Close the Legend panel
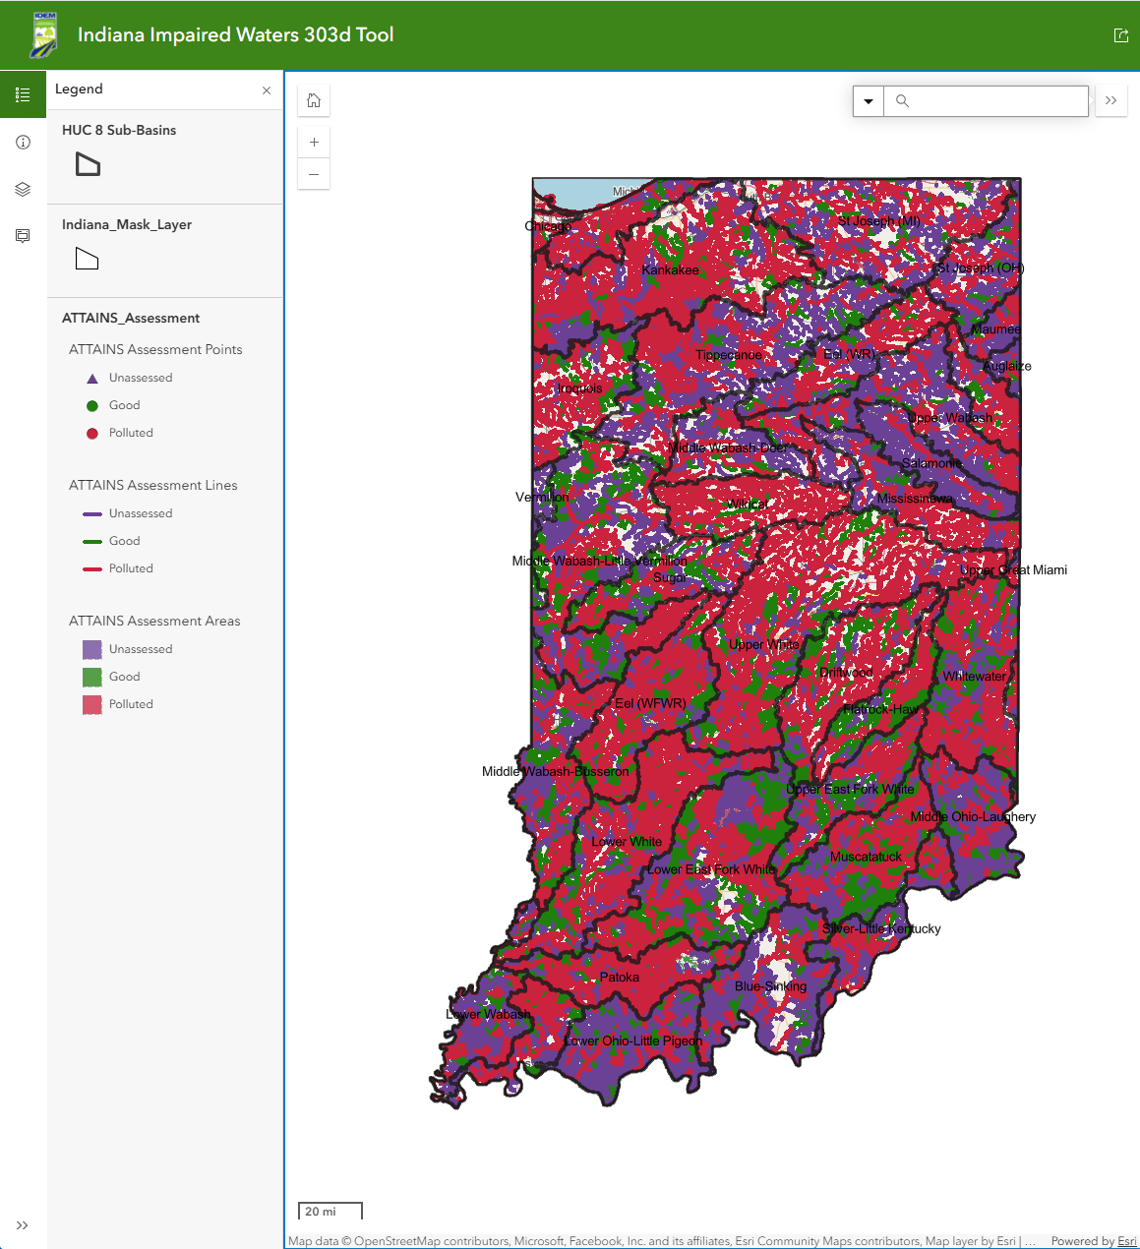Viewport: 1140px width, 1249px height. 267,90
